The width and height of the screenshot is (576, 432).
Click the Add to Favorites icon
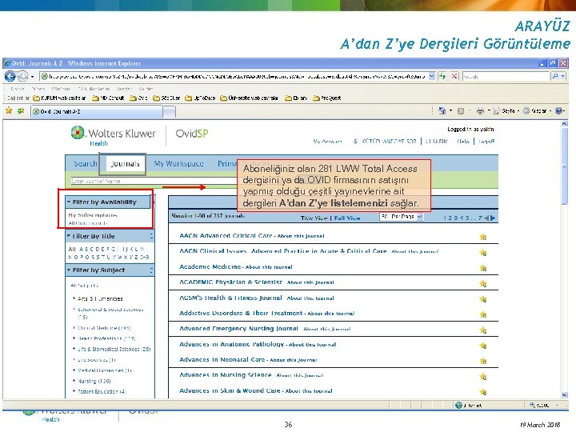pos(21,110)
